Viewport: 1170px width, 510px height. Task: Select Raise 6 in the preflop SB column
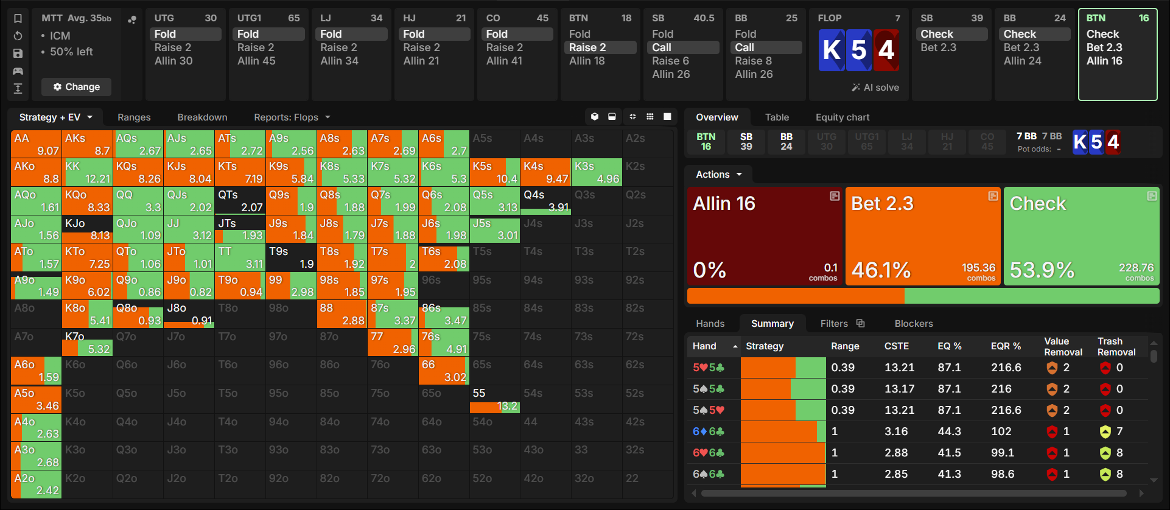(671, 61)
